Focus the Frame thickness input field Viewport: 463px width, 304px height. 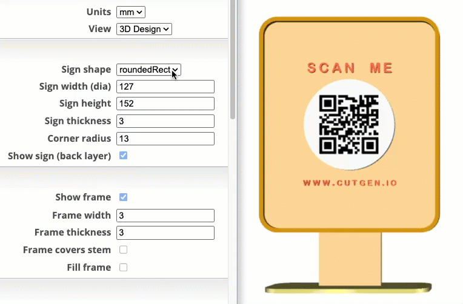[165, 233]
